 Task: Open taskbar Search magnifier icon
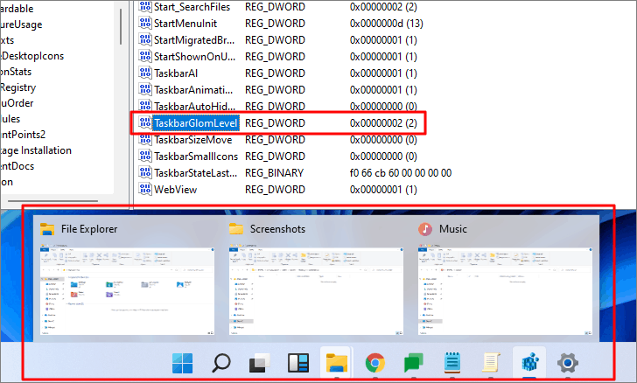[x=221, y=363]
